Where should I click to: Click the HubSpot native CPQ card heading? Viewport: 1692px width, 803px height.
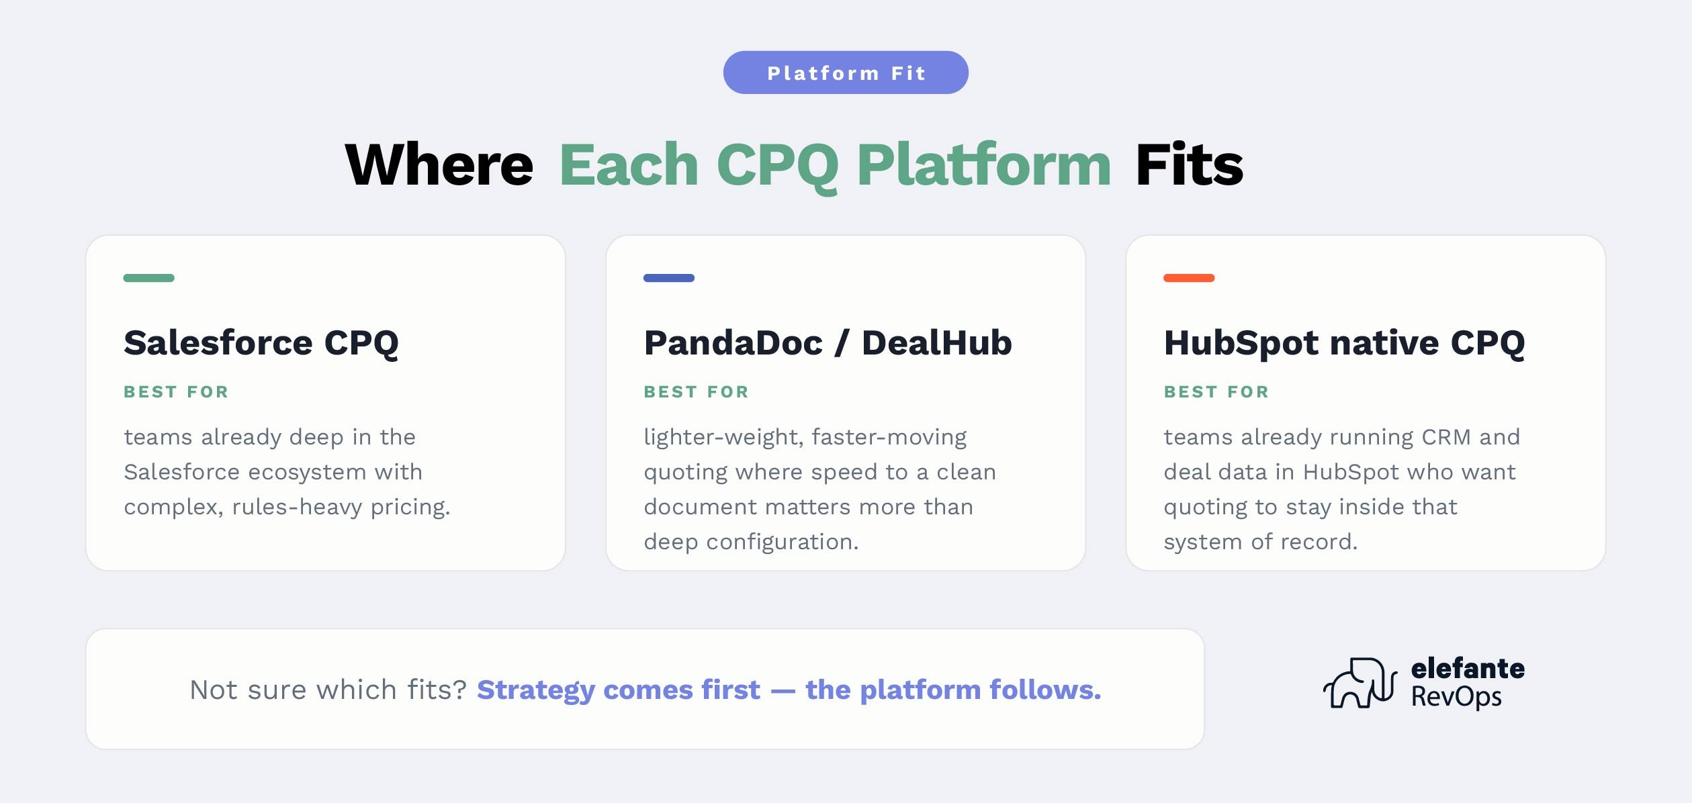pyautogui.click(x=1344, y=343)
